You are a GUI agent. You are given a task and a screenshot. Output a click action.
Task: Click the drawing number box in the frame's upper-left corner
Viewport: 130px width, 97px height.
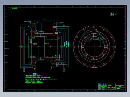[12, 8]
